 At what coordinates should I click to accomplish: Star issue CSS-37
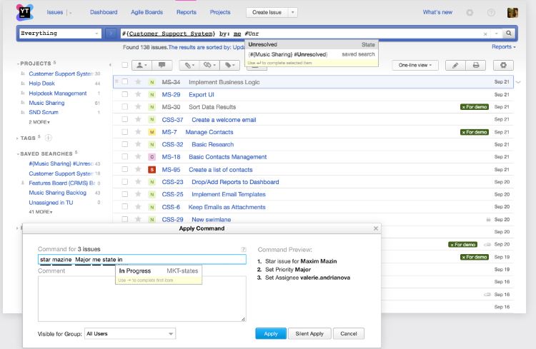[138, 119]
